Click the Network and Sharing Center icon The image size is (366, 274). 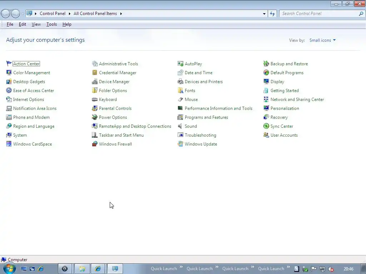coord(266,100)
